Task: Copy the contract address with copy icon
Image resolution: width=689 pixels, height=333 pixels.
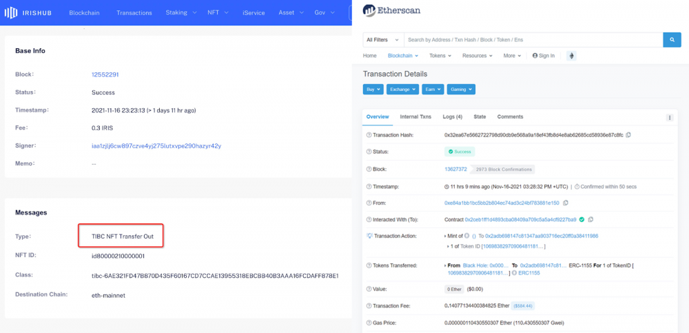Action: [590, 219]
